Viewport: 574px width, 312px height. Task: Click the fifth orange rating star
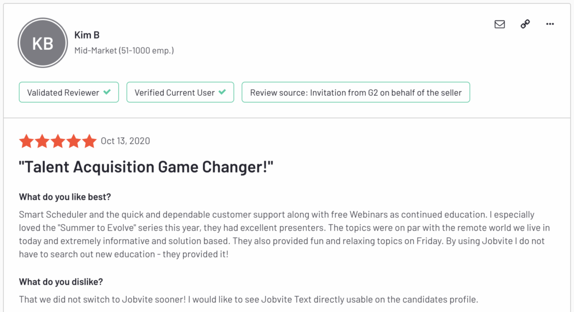(89, 141)
